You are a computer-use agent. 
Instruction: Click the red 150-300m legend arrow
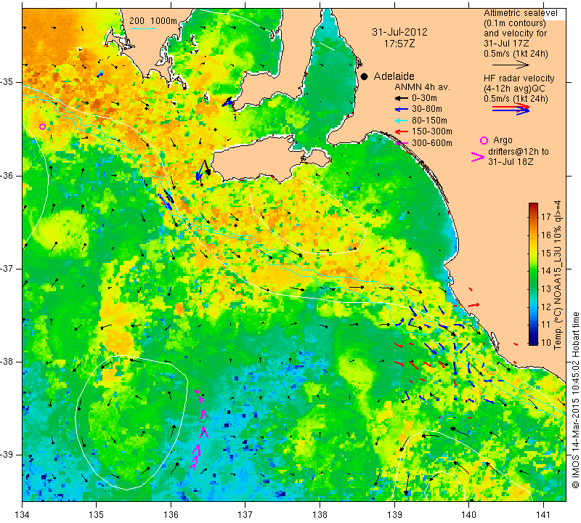(402, 131)
